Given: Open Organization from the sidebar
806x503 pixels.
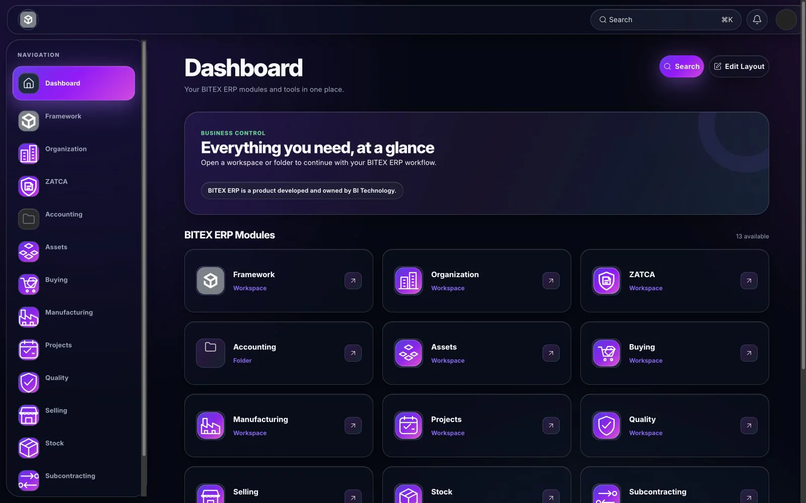Looking at the screenshot, I should [x=74, y=153].
